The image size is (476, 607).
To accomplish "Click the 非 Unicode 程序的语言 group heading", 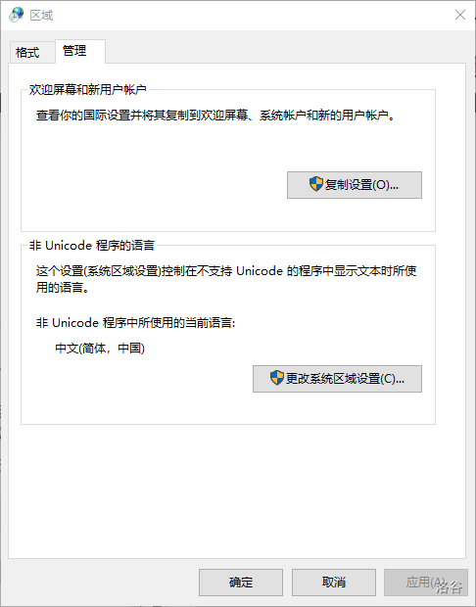I will coord(92,246).
